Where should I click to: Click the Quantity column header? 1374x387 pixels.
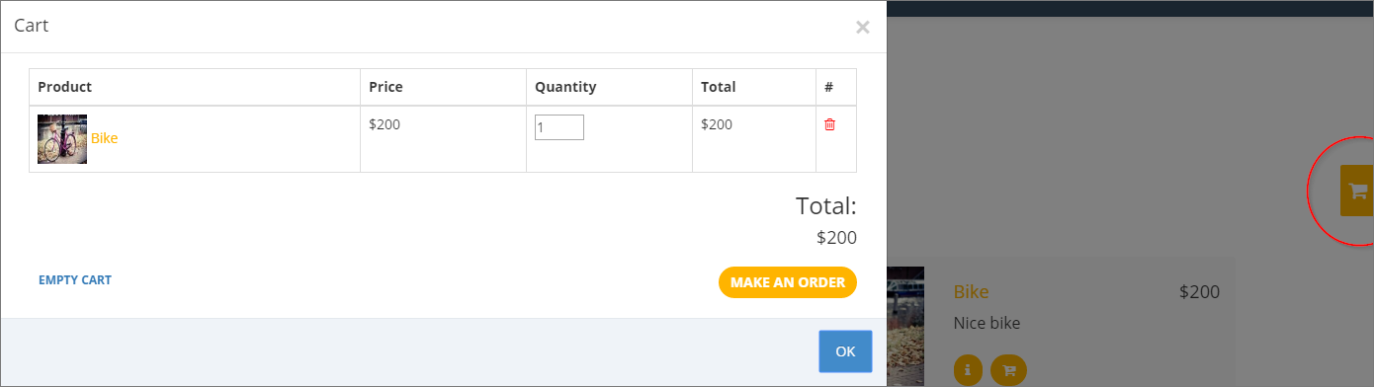565,87
